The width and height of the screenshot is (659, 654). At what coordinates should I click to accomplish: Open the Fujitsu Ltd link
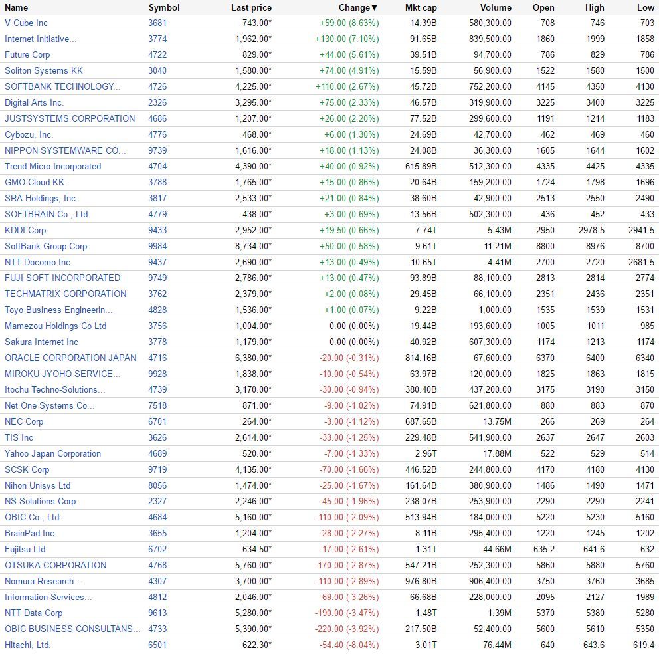click(x=25, y=550)
